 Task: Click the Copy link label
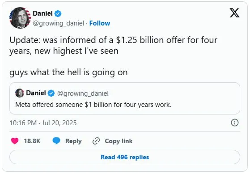119,141
